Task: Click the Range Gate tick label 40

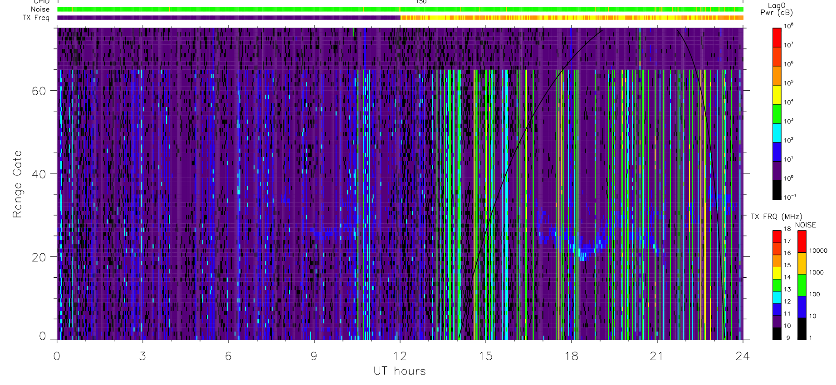Action: (x=39, y=174)
